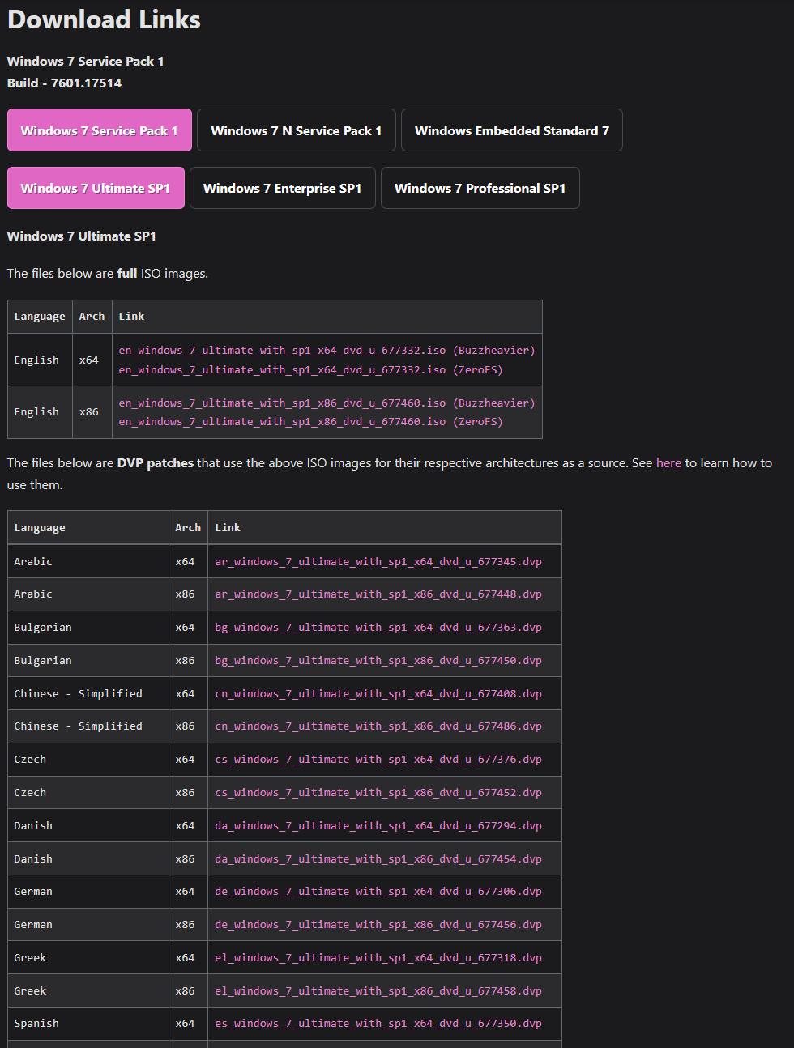Viewport: 794px width, 1048px height.
Task: Download Spanish x64 DVP patch 677350
Action: (x=378, y=1024)
